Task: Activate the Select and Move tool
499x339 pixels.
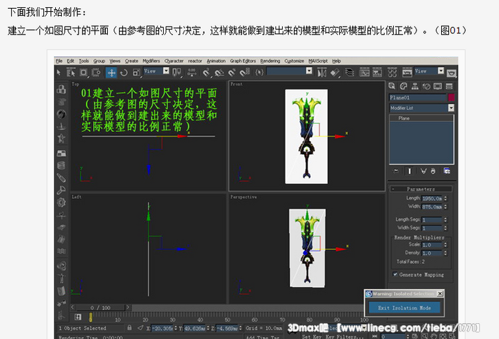Action: pos(111,73)
